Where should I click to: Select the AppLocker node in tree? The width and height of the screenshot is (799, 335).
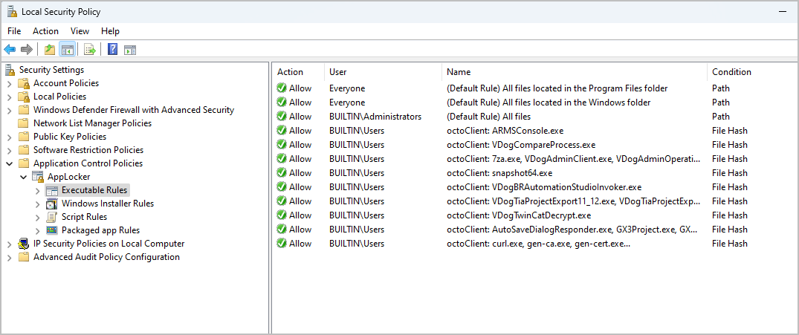tap(67, 177)
